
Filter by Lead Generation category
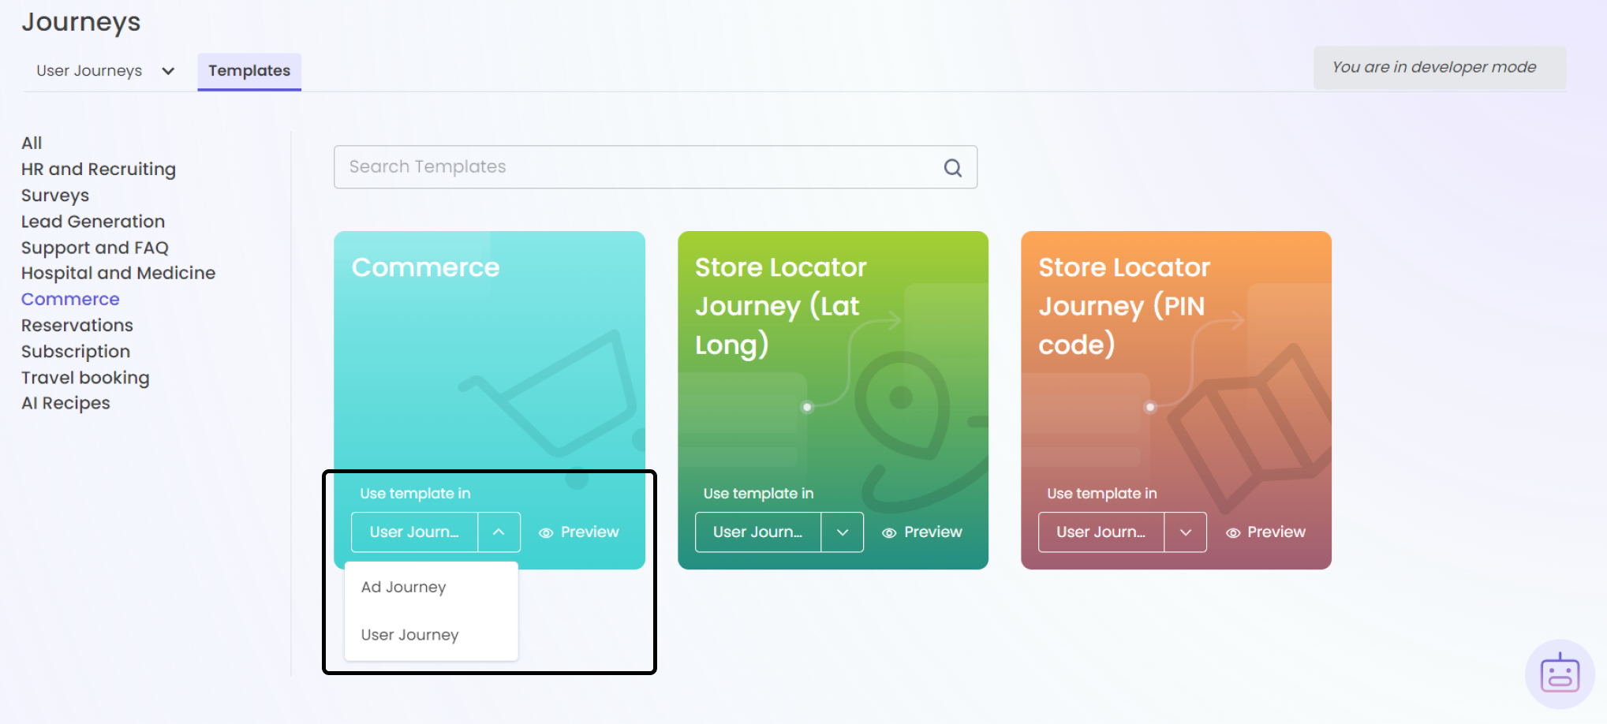coord(93,222)
